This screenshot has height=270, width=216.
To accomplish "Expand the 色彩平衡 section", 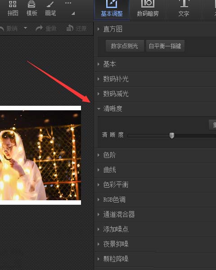I will click(155, 184).
